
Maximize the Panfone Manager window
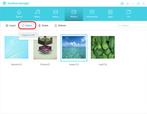[138, 4]
